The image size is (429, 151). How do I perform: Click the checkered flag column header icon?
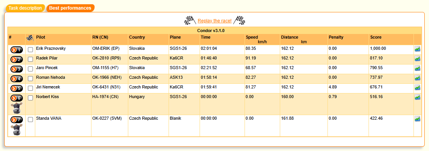click(30, 38)
